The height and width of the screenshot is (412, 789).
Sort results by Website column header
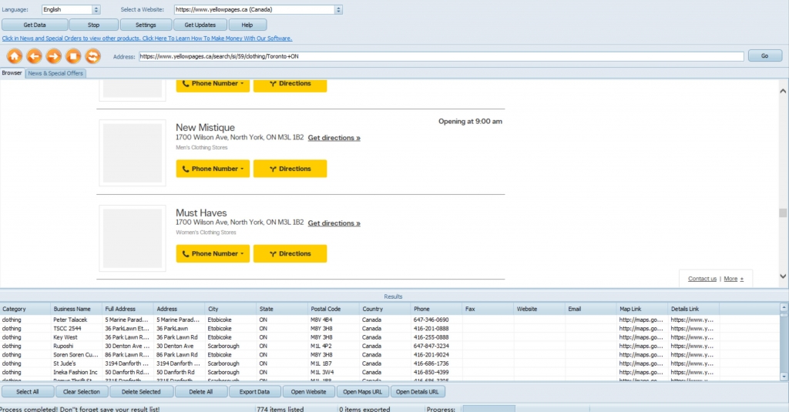[539, 309]
